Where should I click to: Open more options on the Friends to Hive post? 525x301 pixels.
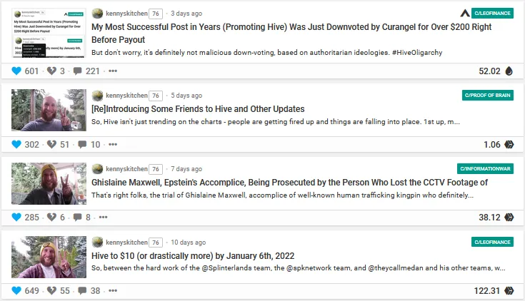click(113, 145)
